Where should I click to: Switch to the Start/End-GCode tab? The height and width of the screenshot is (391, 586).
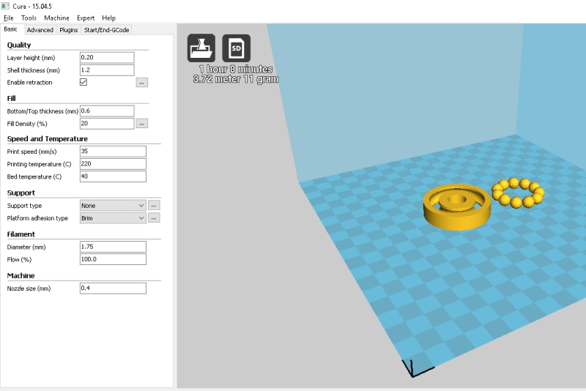106,30
